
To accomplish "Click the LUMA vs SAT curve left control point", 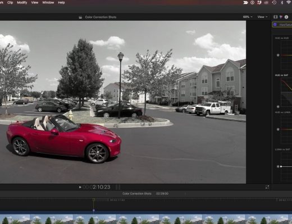I will (x=281, y=166).
